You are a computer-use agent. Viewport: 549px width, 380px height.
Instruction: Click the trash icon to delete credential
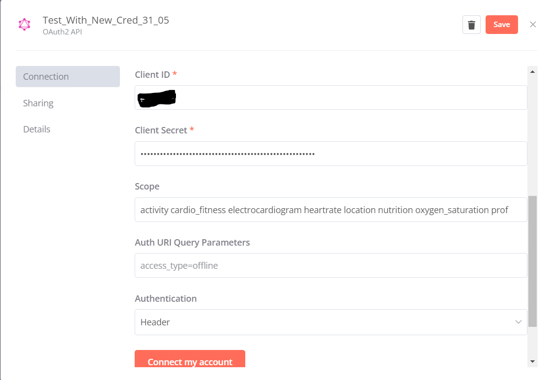pyautogui.click(x=471, y=24)
